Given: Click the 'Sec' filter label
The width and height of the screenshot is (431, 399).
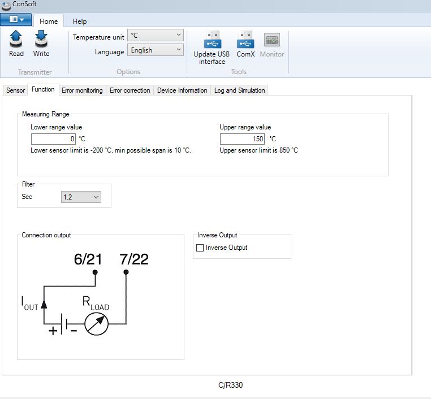Looking at the screenshot, I should coord(27,197).
